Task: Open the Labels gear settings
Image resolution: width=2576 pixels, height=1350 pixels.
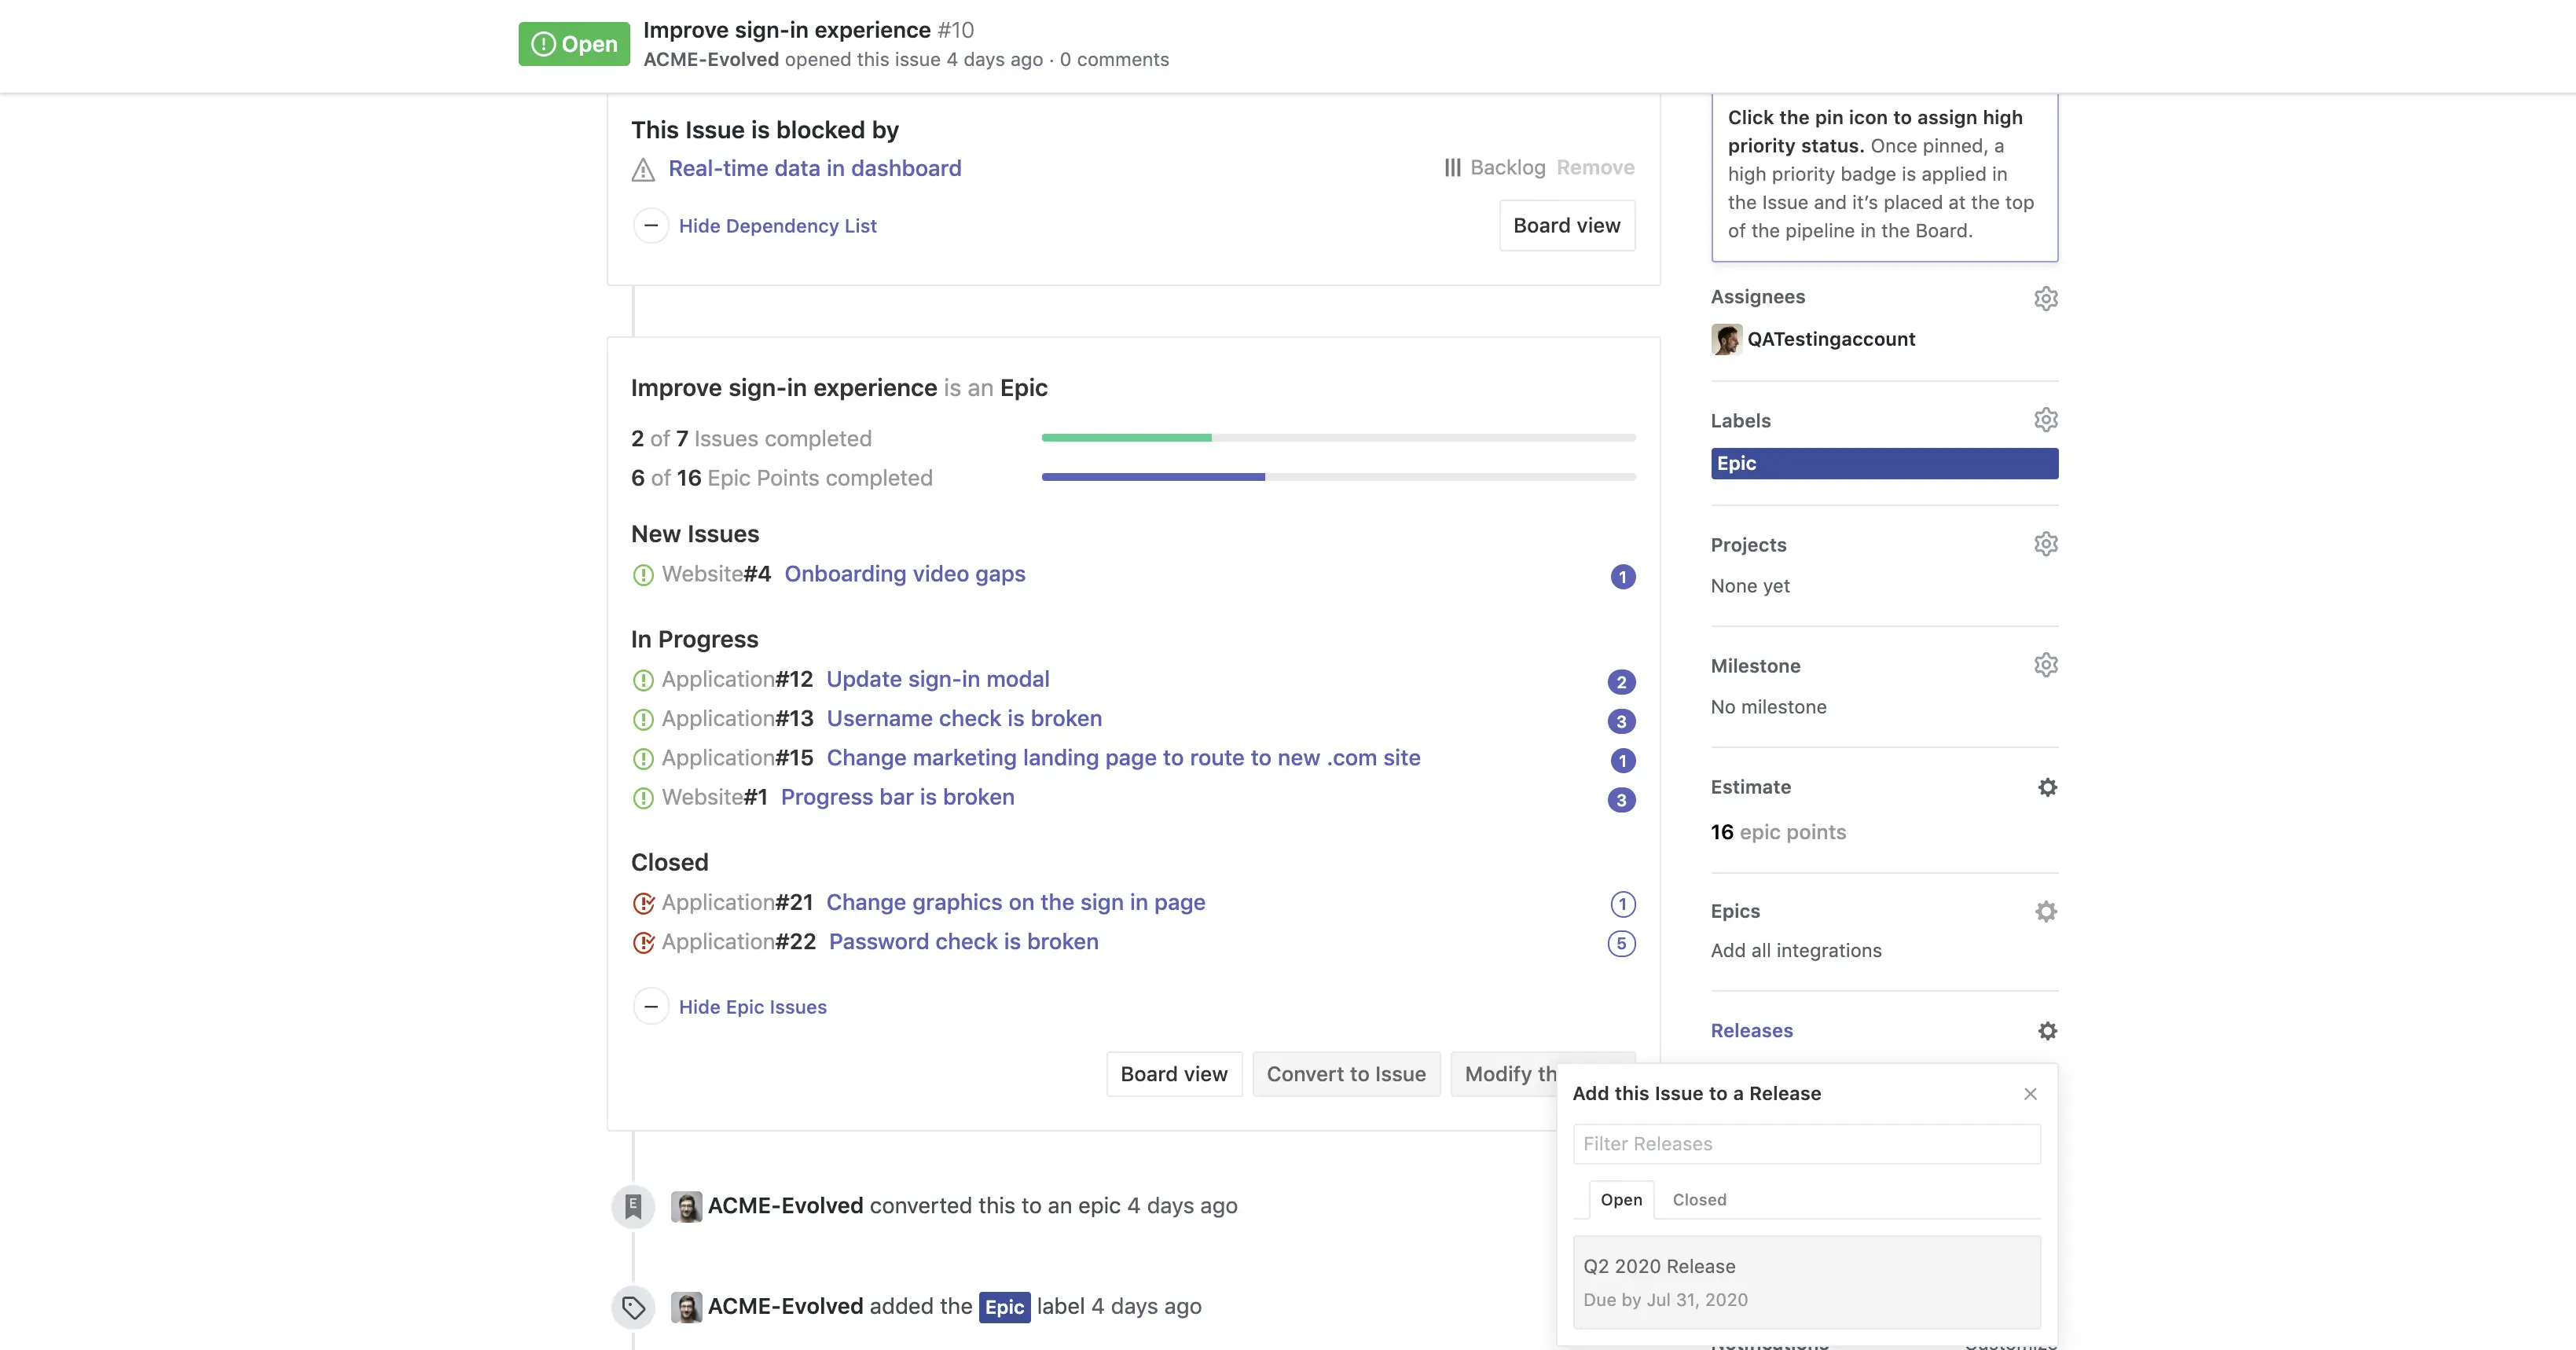Action: (2046, 420)
